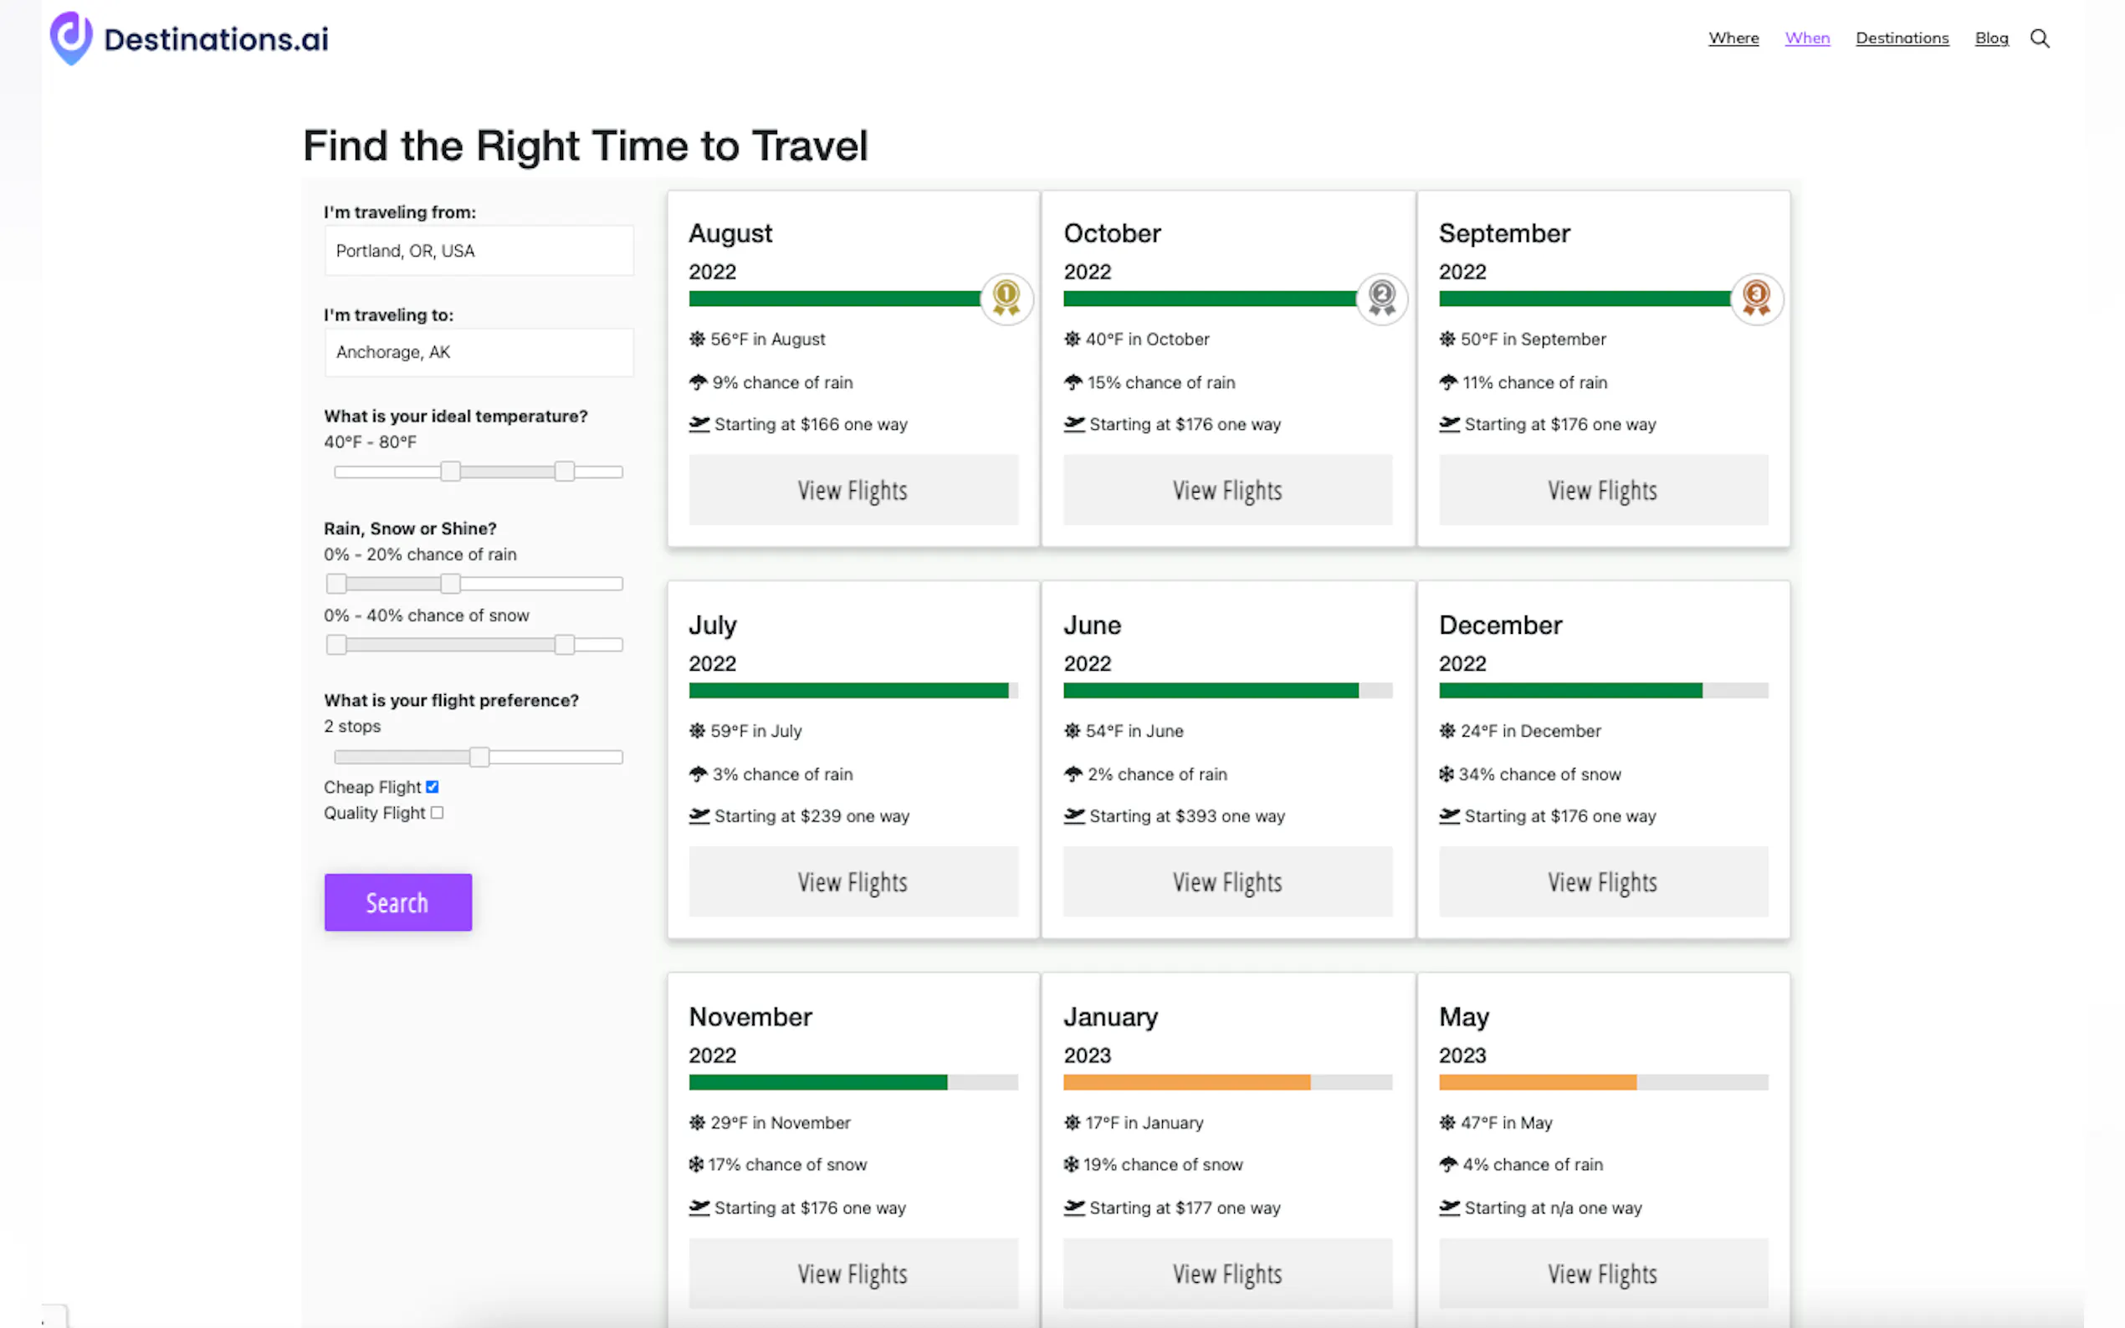Click the traveling to Anchorage field
Screen dimensions: 2125x1328
click(x=479, y=352)
